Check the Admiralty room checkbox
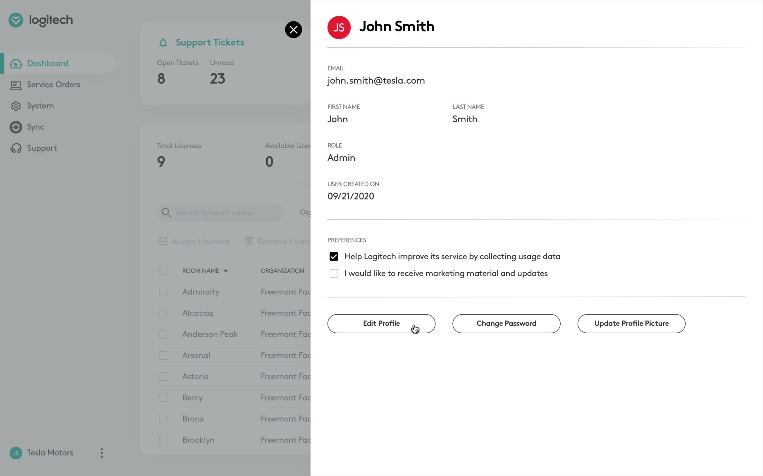 163,292
